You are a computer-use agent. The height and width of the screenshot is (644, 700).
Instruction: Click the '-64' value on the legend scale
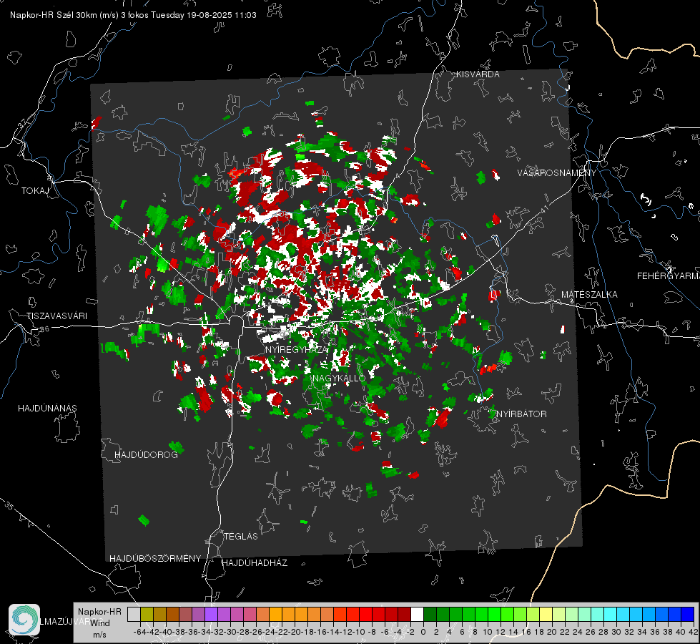(139, 632)
